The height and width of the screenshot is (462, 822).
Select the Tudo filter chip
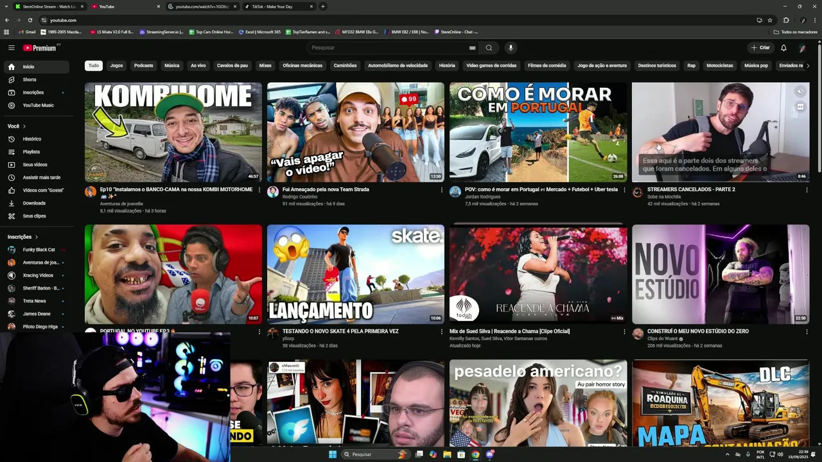tap(94, 65)
